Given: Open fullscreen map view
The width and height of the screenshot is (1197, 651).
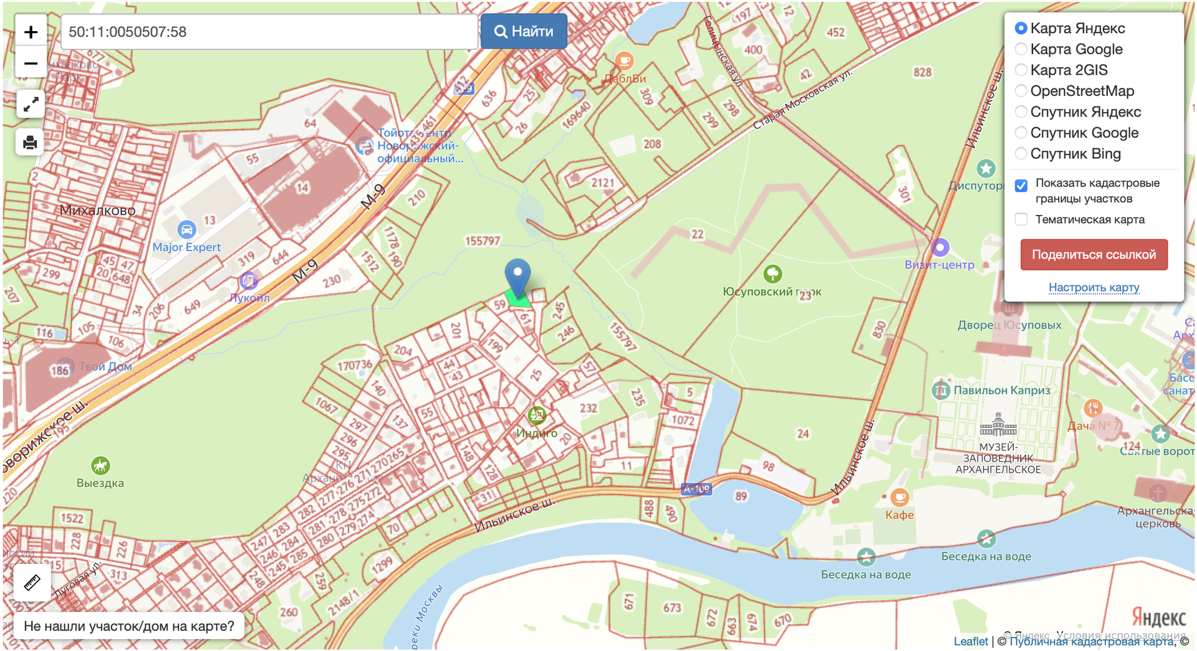Looking at the screenshot, I should point(31,104).
